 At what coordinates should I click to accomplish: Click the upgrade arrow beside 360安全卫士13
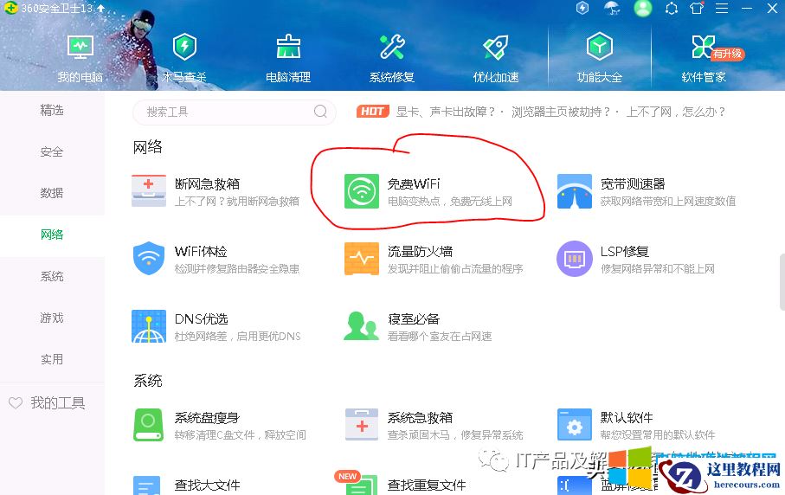101,8
